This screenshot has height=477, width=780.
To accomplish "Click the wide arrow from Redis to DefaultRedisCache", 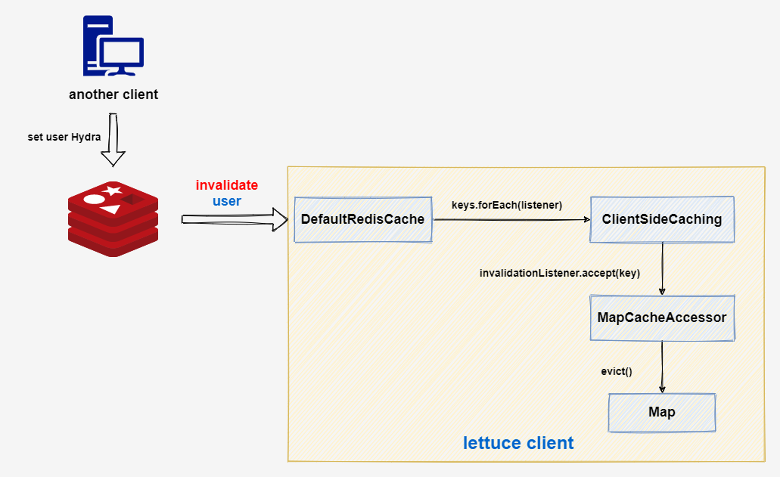I will (x=234, y=219).
